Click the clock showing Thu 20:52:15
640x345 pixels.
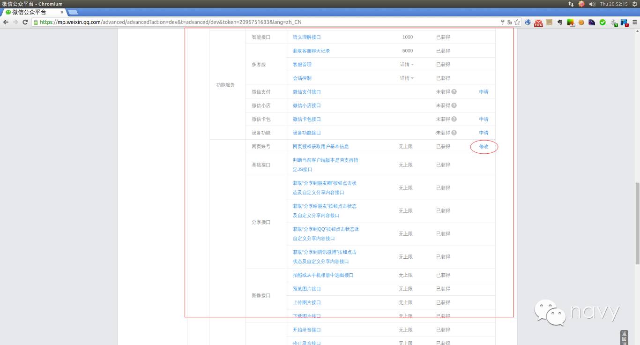pyautogui.click(x=613, y=4)
